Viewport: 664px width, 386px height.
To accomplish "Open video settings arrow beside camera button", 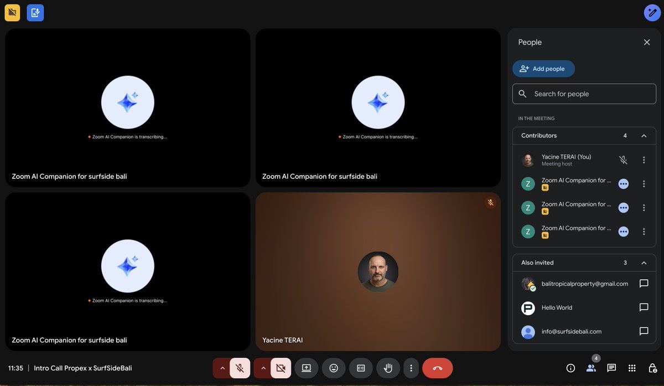I will click(263, 368).
